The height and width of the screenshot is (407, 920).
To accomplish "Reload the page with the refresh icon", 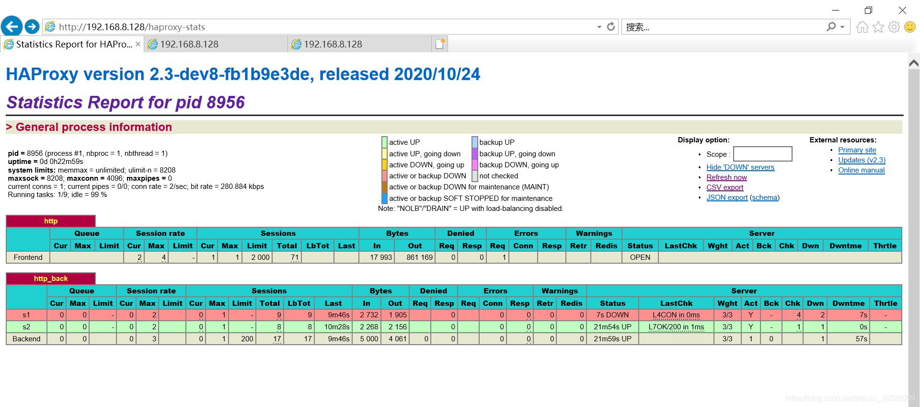I will point(611,26).
